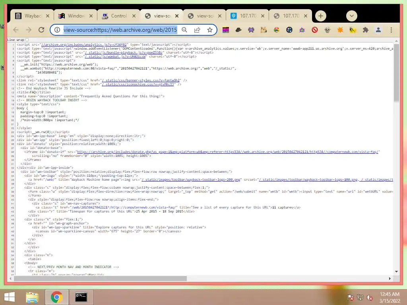The height and width of the screenshot is (305, 407).
Task: Close the Control tab
Action: (134, 16)
